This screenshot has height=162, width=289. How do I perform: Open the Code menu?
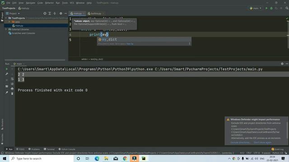(40, 3)
